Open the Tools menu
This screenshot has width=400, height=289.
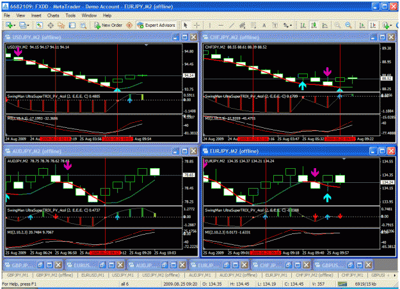[x=70, y=15]
